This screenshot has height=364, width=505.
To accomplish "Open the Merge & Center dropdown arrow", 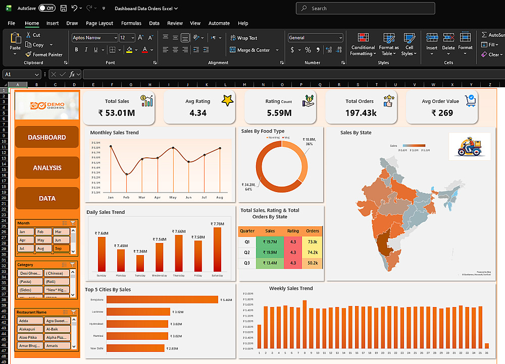I will click(277, 50).
